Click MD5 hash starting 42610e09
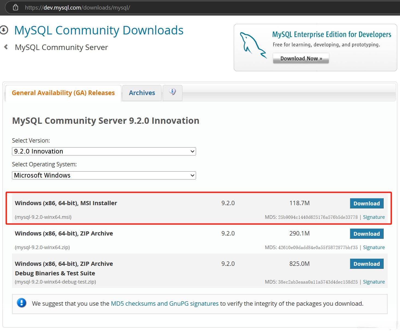Image resolution: width=400 pixels, height=333 pixels. coord(318,247)
